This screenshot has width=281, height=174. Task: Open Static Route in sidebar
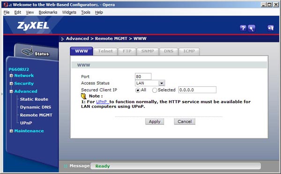(34, 99)
